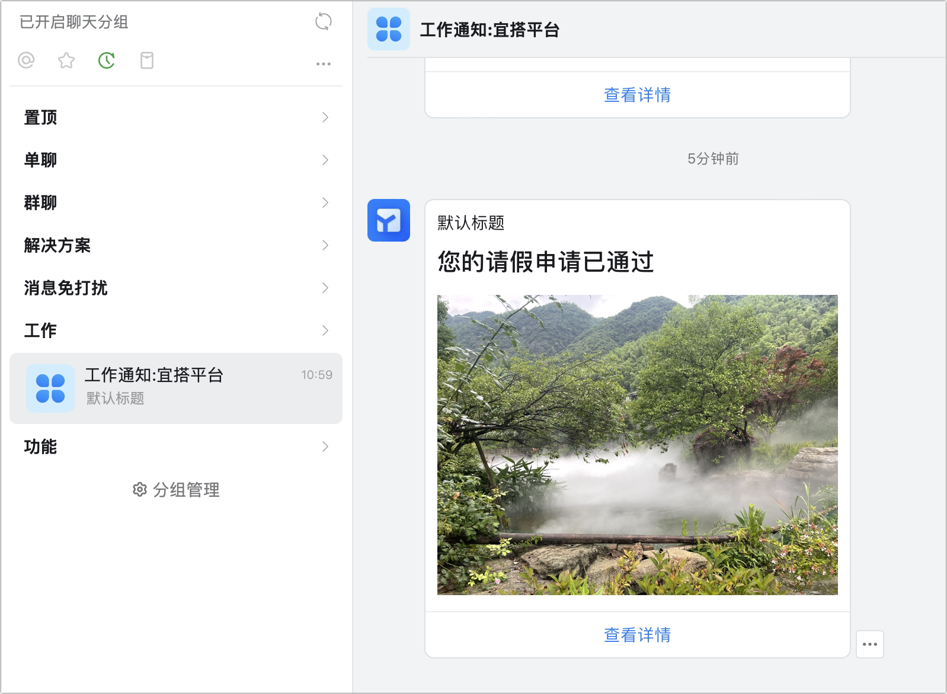Viewport: 947px width, 694px height.
Task: Open the starred messages filter
Action: click(66, 60)
